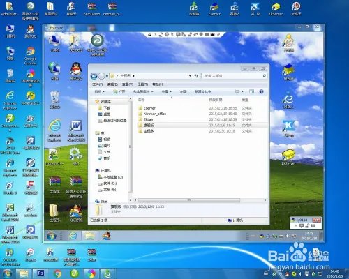
Task: Select the 计算机 node in navigation pane
Action: click(103, 171)
